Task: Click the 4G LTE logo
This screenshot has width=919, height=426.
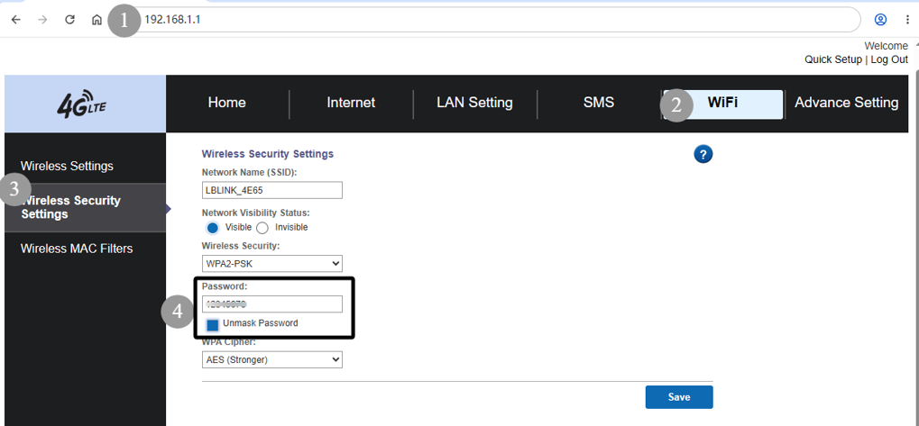Action: (x=82, y=104)
